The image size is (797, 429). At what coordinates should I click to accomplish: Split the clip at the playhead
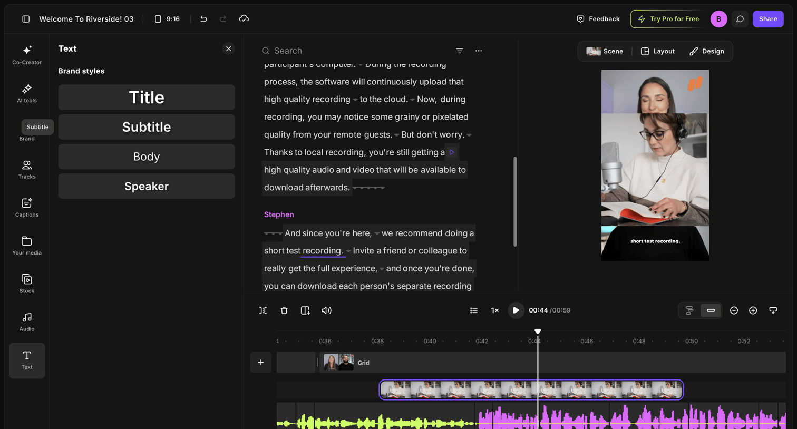[263, 310]
